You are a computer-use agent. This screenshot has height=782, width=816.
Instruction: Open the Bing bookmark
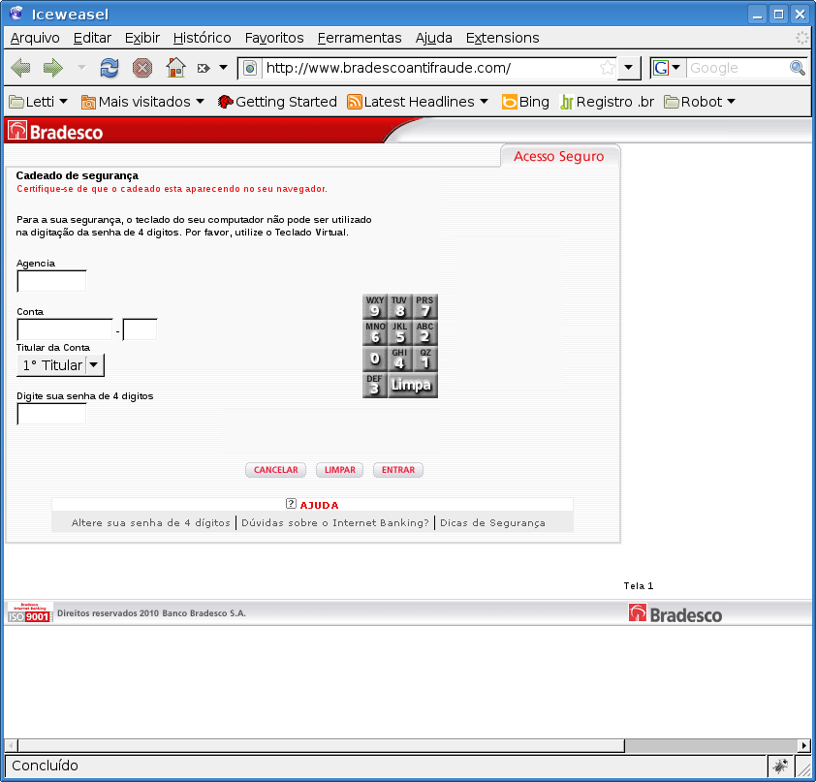pos(525,102)
